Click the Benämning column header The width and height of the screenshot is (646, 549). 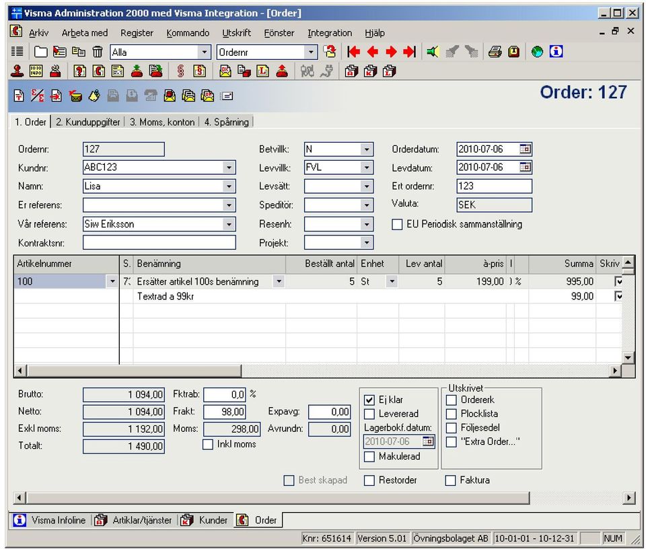click(x=209, y=264)
